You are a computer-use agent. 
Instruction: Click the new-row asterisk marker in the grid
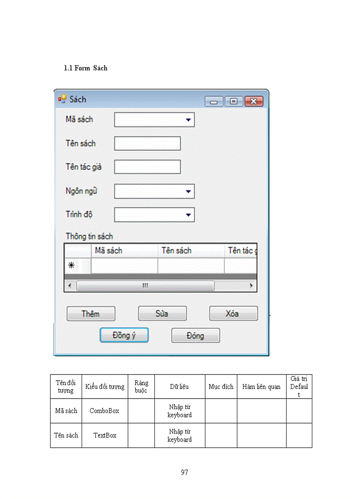point(71,264)
